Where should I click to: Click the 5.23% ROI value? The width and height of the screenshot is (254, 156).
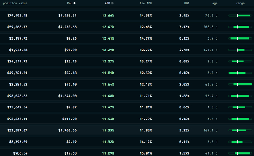184,130
